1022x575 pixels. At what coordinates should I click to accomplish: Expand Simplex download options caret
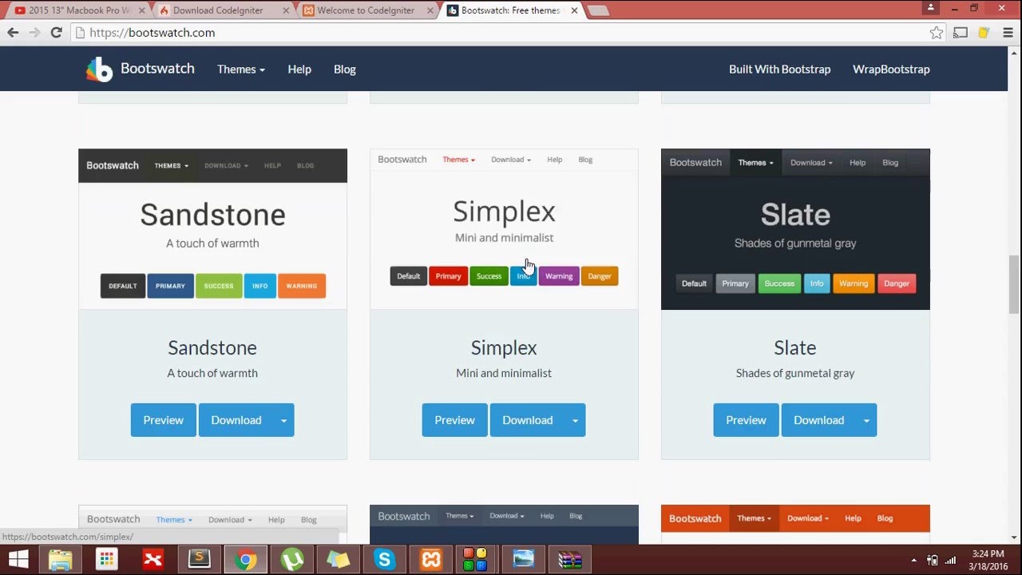point(575,420)
